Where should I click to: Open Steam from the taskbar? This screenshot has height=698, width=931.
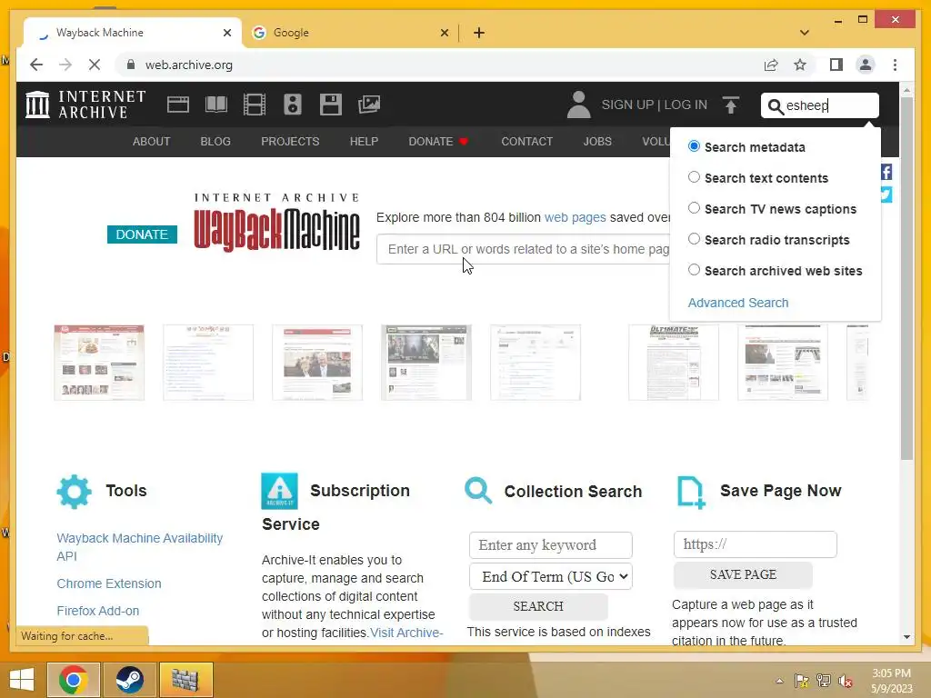coord(129,679)
